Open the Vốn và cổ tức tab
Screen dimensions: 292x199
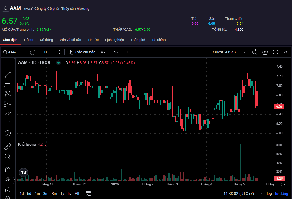(70, 40)
